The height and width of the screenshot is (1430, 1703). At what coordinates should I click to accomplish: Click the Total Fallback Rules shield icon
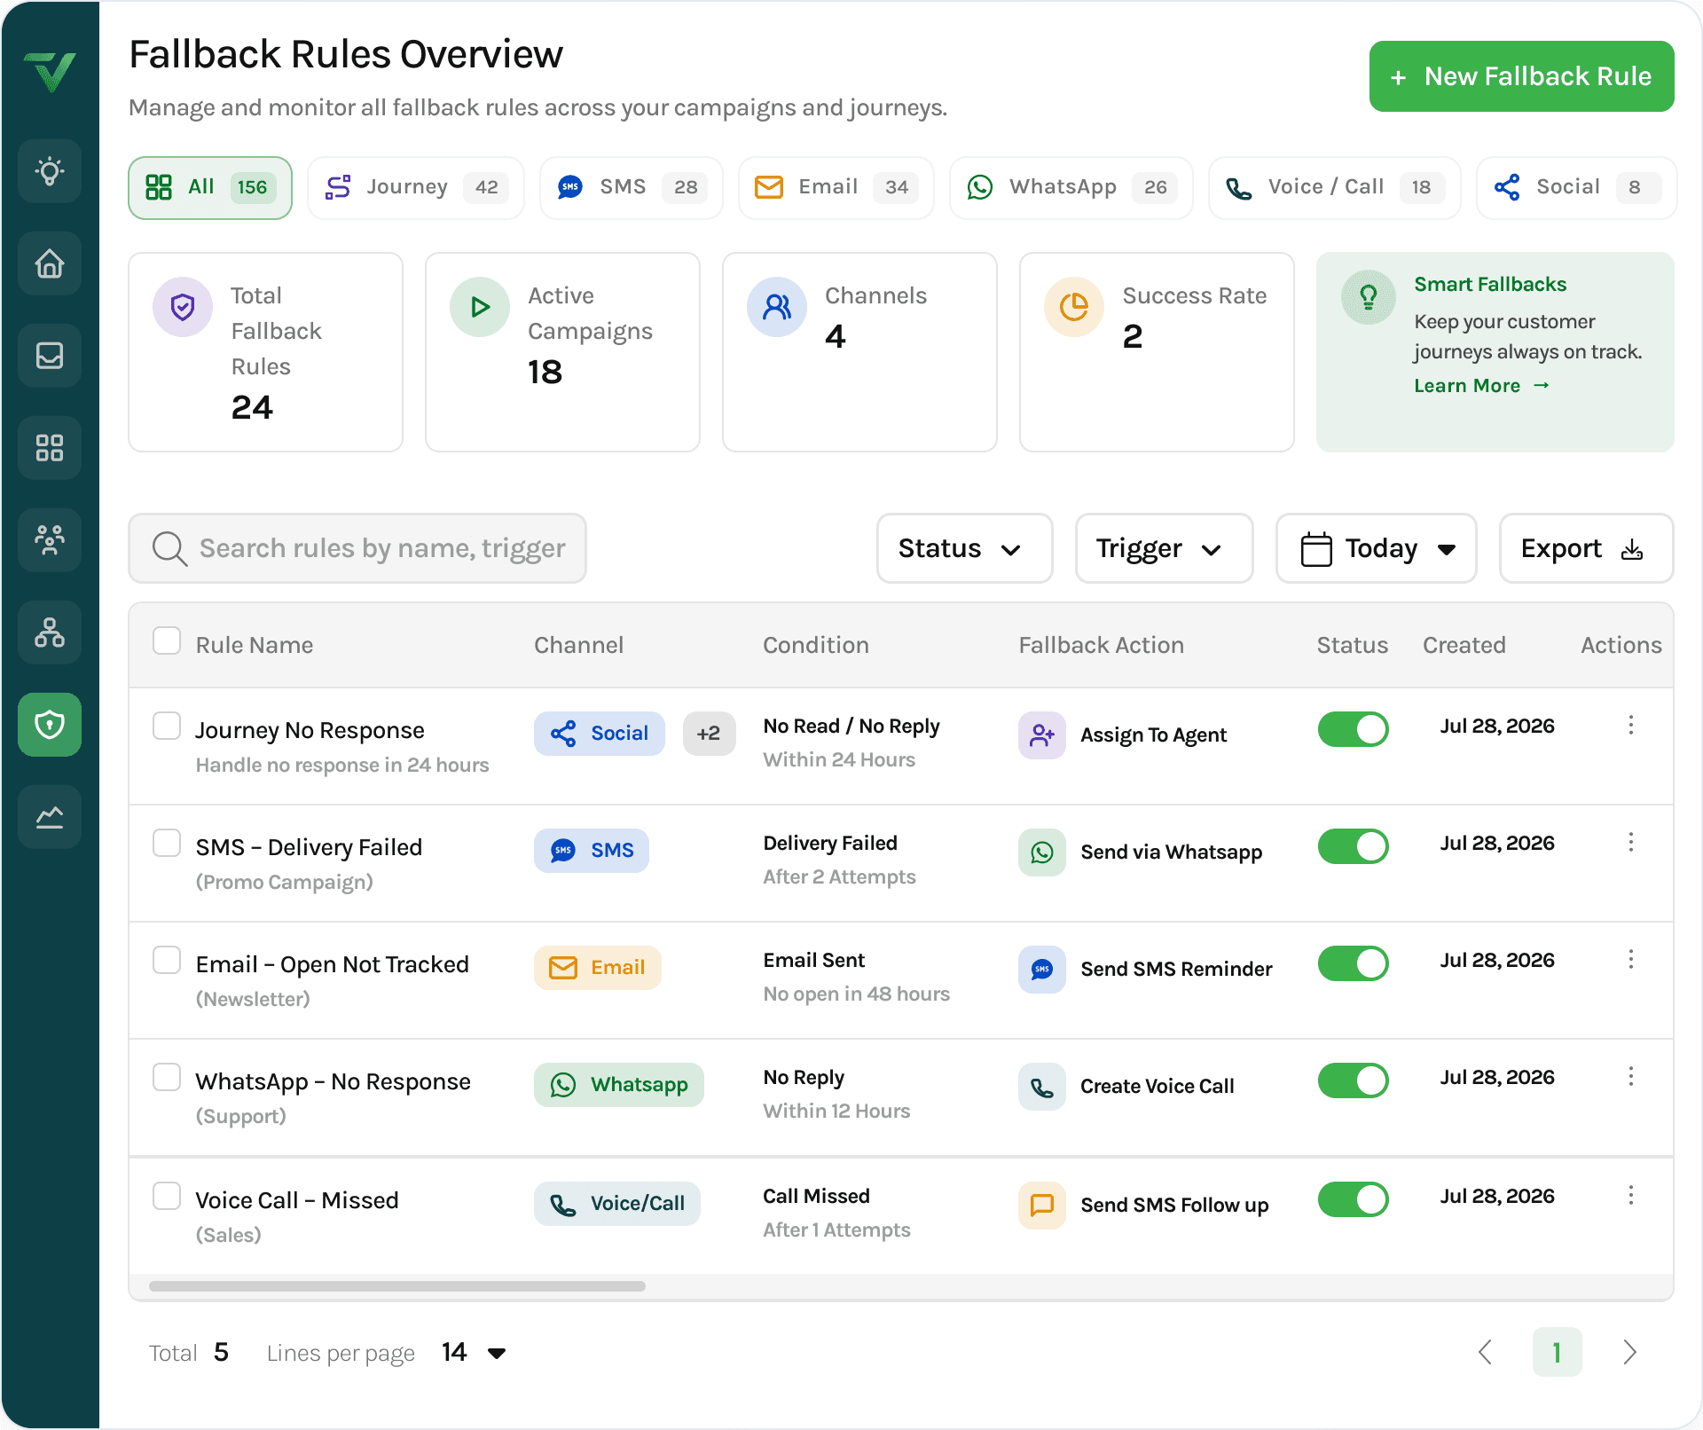click(x=183, y=307)
